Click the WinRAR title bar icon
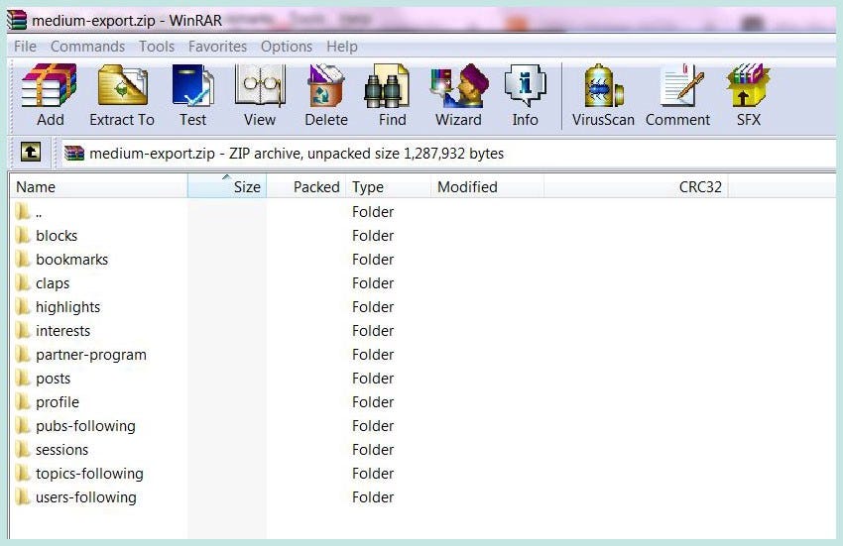 [17, 20]
